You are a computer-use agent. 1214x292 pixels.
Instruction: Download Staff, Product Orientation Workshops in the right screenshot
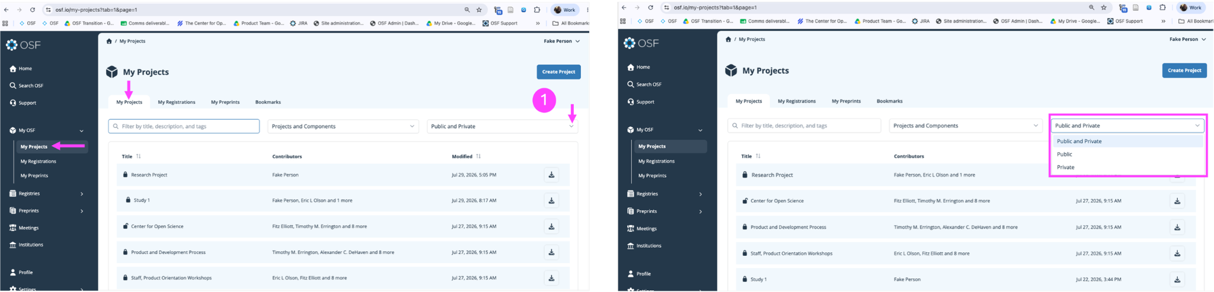pyautogui.click(x=1177, y=254)
